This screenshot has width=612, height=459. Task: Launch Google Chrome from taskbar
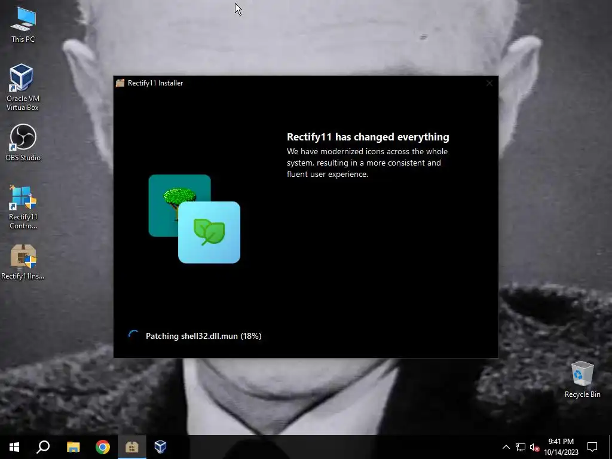[103, 447]
